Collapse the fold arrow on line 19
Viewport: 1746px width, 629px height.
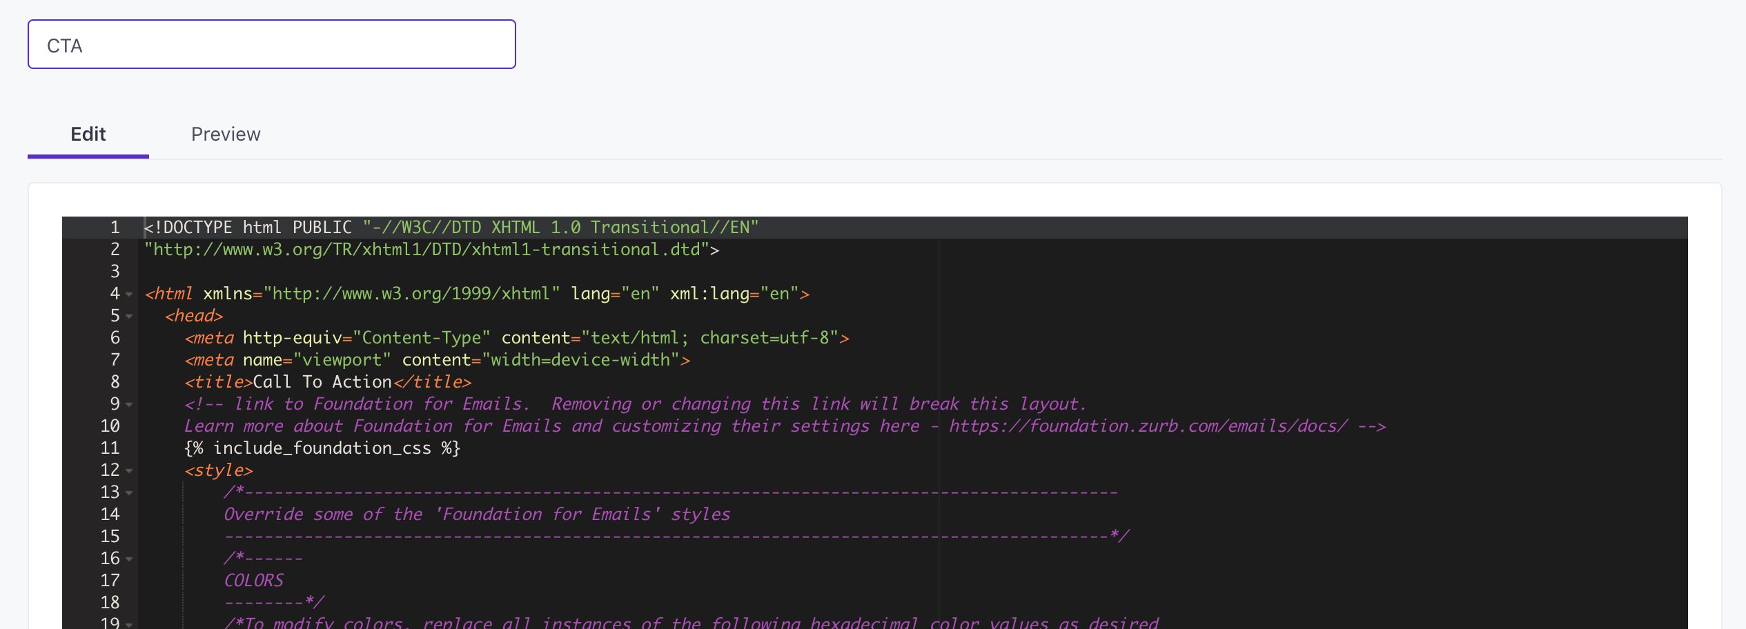(129, 624)
